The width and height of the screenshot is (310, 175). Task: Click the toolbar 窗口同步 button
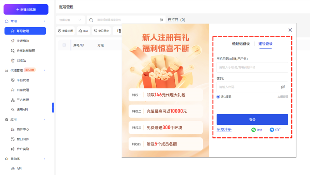[x=101, y=31]
